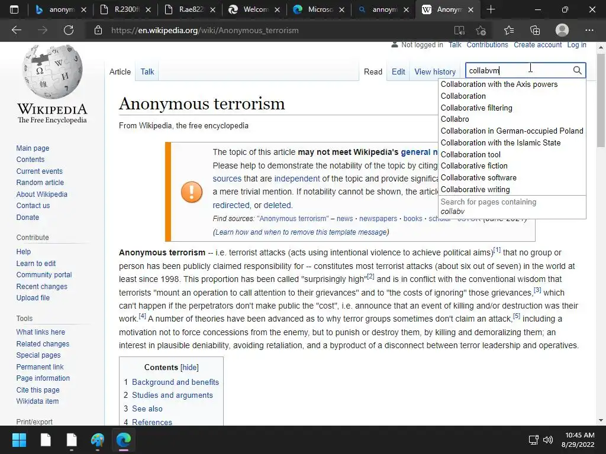Click the Wikipedia search magnifier icon
This screenshot has width=606, height=454.
click(577, 70)
